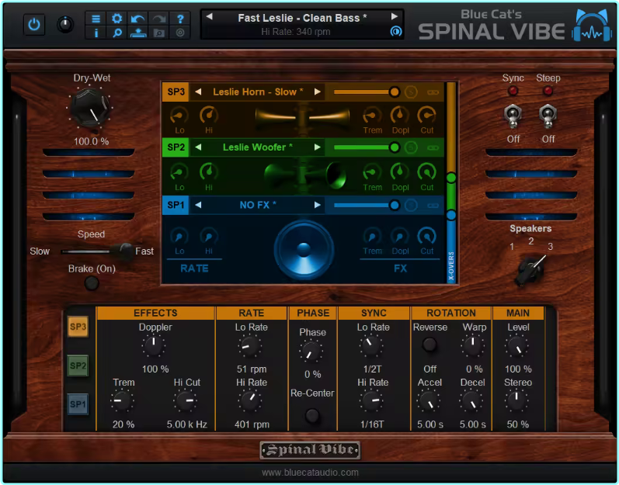Toggle the Reverse rotation button
The width and height of the screenshot is (619, 485).
429,345
